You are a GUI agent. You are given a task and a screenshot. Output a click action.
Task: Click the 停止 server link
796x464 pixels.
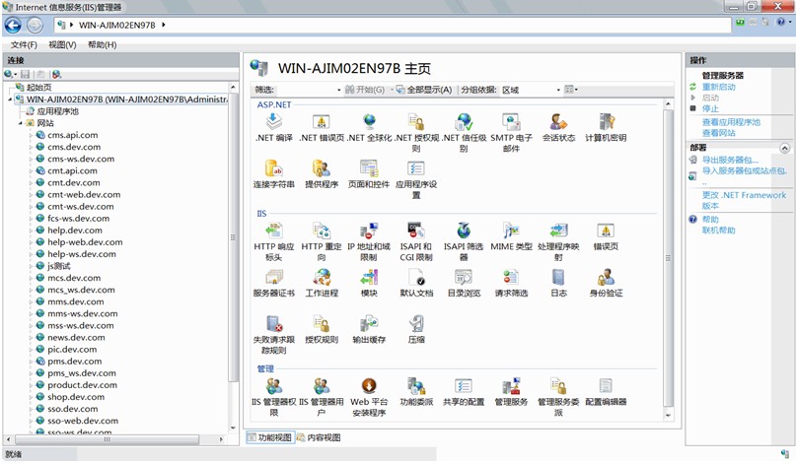(x=710, y=108)
